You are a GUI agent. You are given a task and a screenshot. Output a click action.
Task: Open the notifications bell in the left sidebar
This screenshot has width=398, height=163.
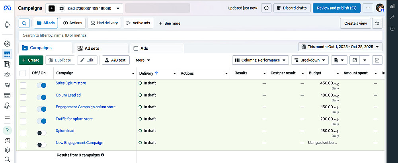tap(7, 25)
